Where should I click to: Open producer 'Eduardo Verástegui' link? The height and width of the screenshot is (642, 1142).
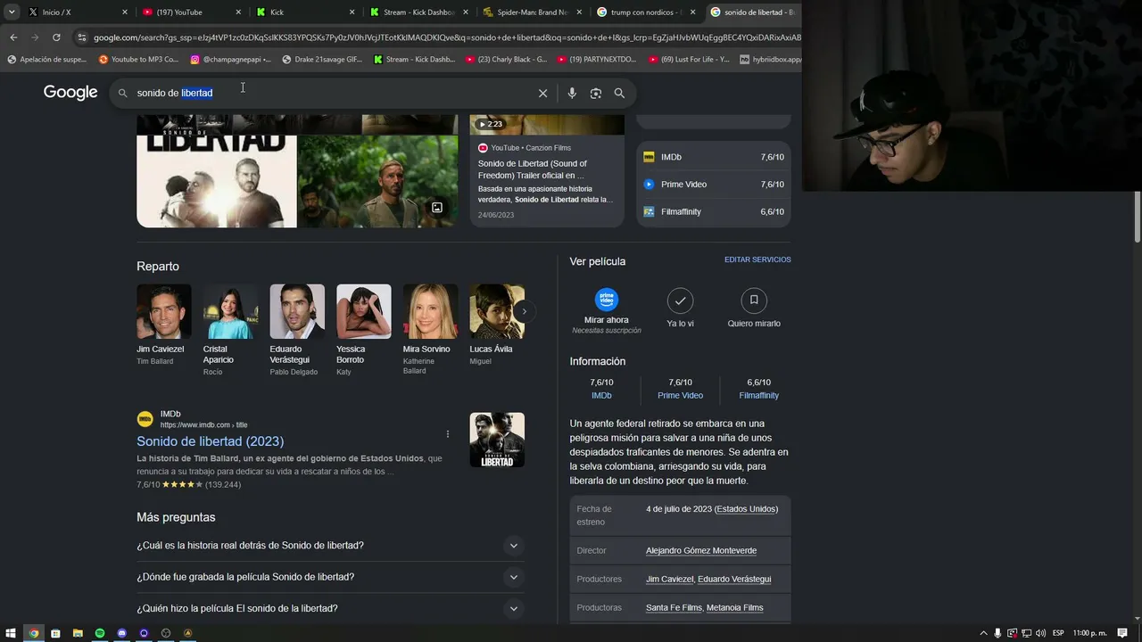(x=734, y=580)
